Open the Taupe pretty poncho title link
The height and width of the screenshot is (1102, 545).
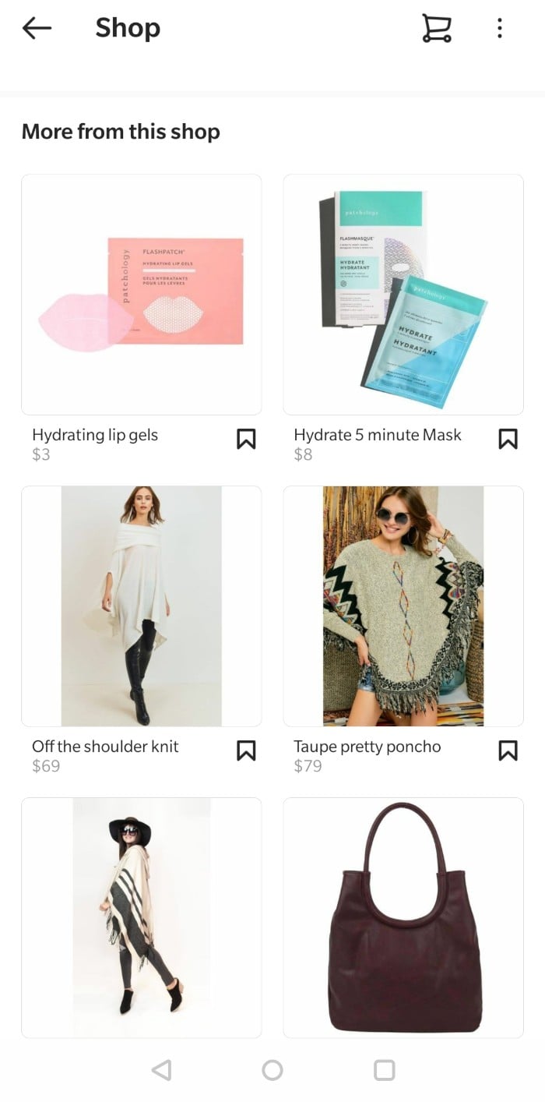(367, 747)
